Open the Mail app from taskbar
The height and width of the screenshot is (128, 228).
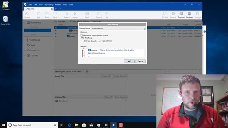click(91, 125)
